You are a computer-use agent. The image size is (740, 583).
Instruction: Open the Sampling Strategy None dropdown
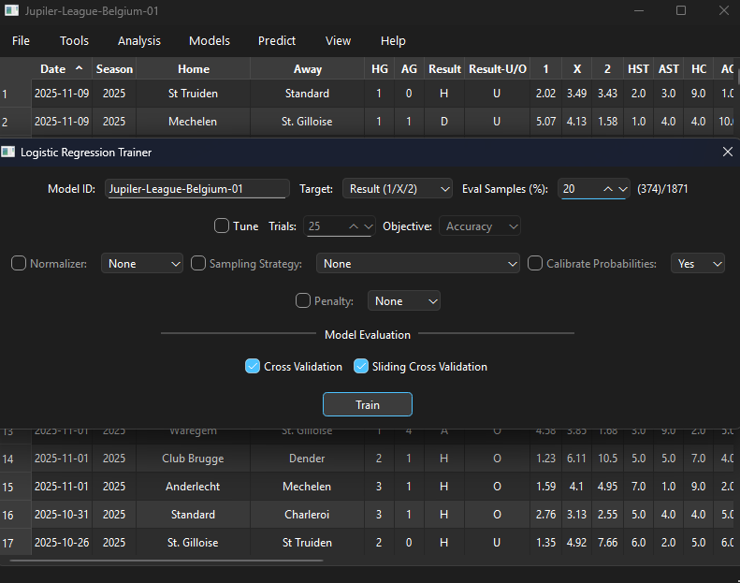click(417, 263)
